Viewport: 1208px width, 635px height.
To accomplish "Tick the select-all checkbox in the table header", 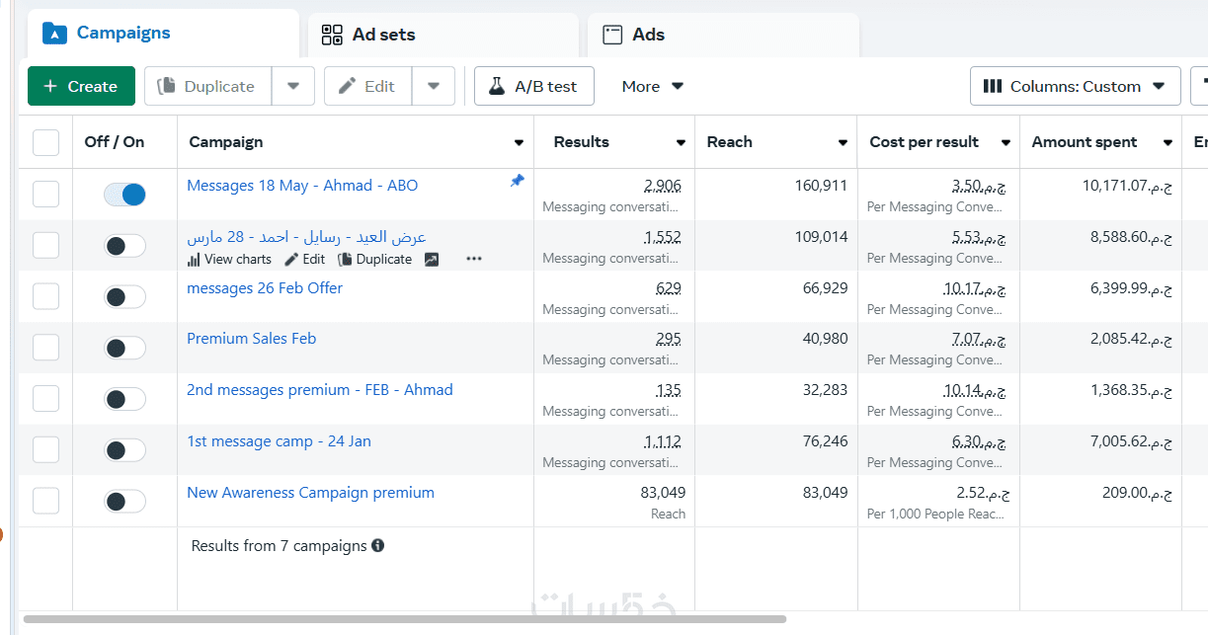I will tap(46, 142).
